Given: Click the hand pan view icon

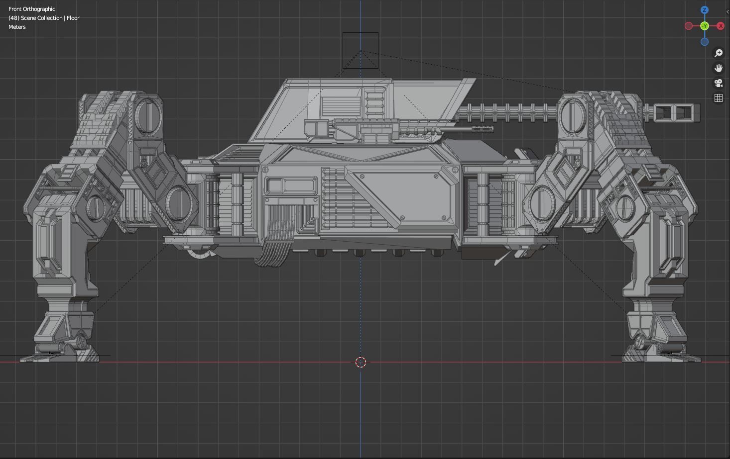Looking at the screenshot, I should pos(718,68).
